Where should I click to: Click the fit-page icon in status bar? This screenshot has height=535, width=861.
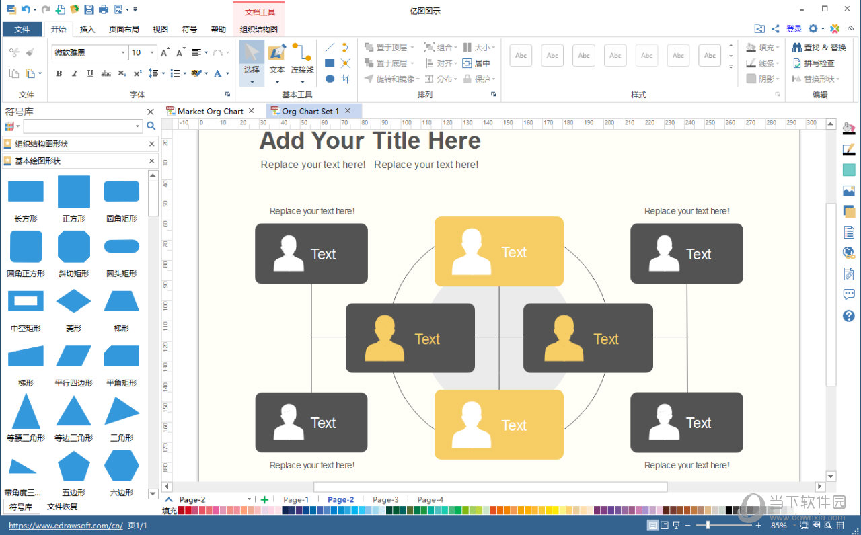[804, 526]
